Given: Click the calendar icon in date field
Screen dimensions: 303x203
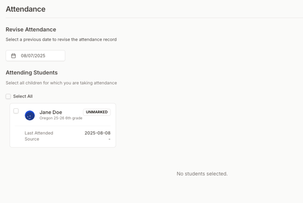Looking at the screenshot, I should point(14,56).
